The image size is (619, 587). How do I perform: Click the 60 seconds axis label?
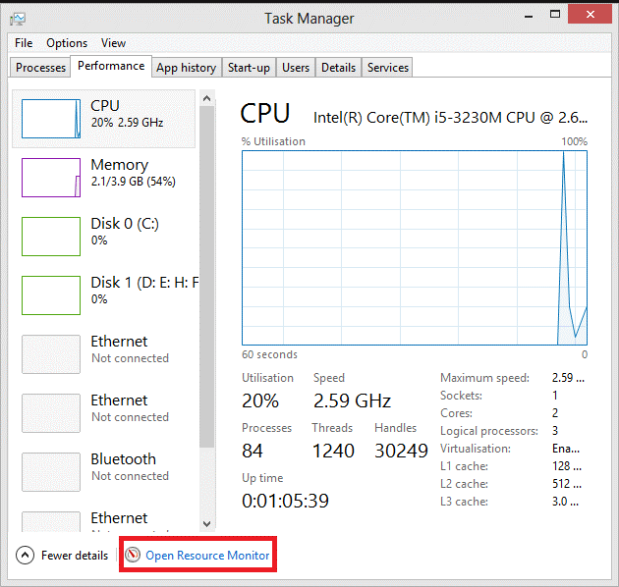coord(269,354)
